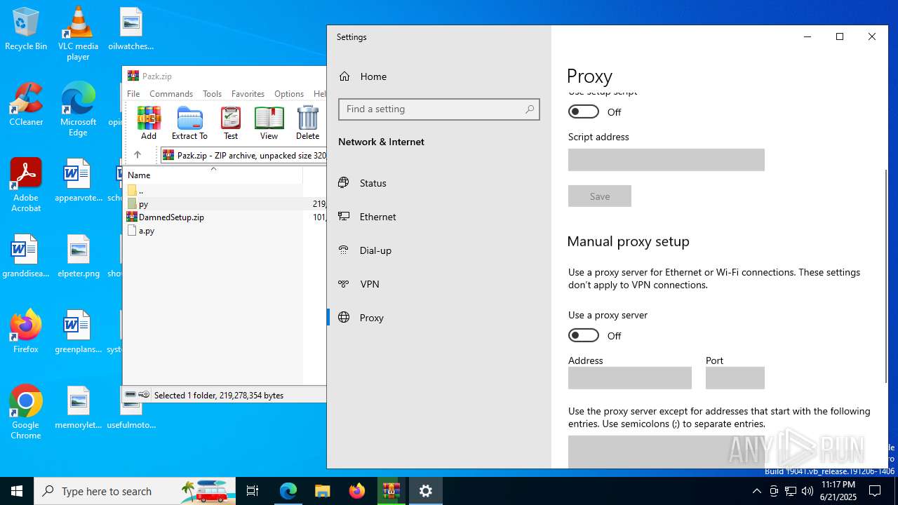Image resolution: width=898 pixels, height=505 pixels.
Task: Click Find a setting search box
Action: (x=439, y=109)
